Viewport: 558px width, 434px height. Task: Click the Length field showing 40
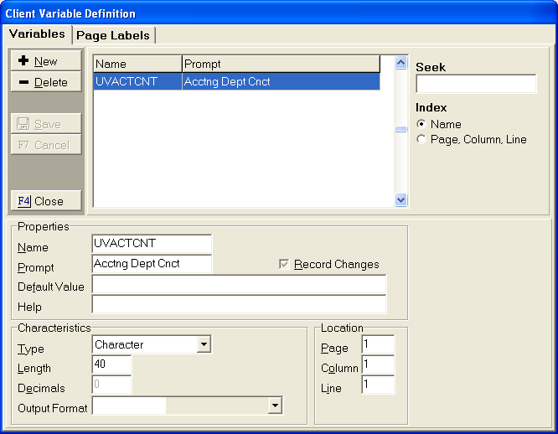click(x=111, y=364)
